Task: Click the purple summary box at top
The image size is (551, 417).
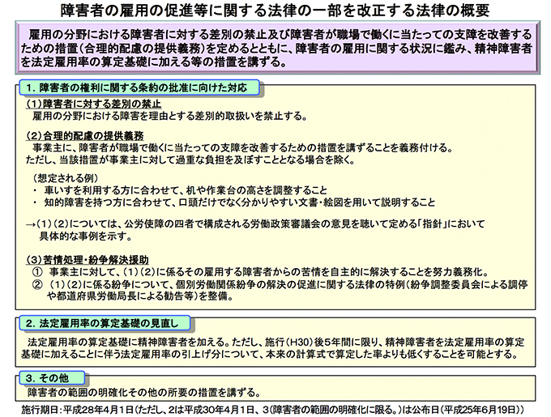Action: (275, 49)
